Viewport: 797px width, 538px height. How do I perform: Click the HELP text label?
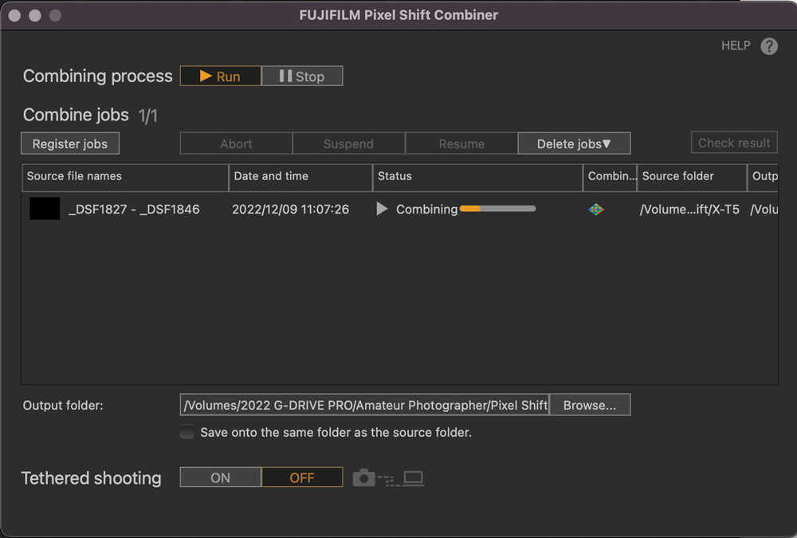pos(736,45)
